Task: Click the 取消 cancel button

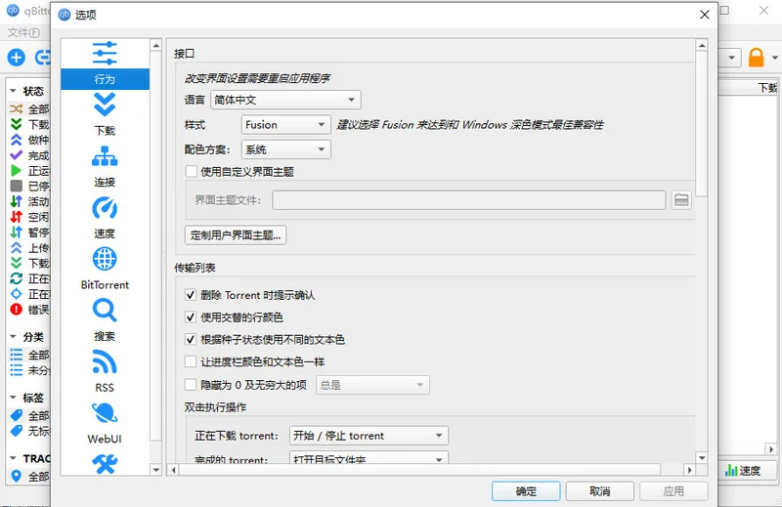Action: tap(599, 491)
